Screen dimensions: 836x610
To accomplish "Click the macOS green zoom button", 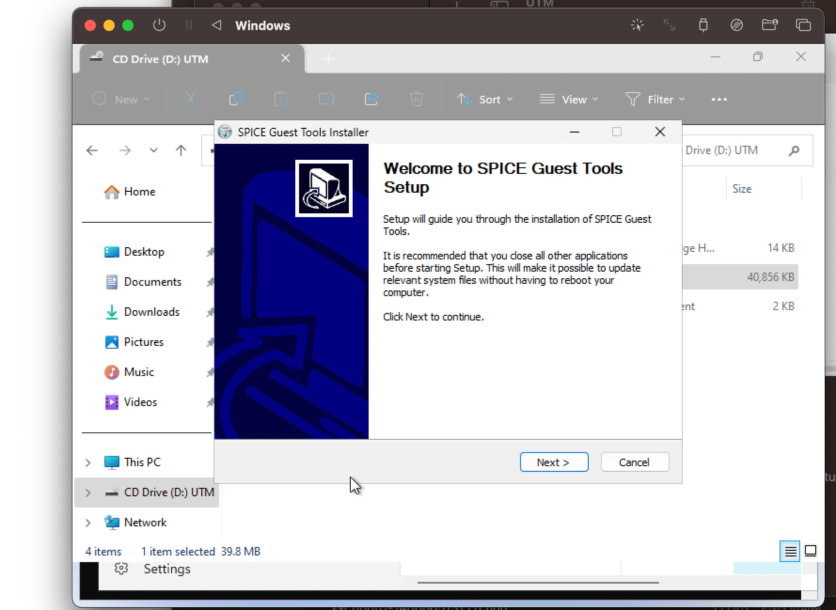I will pyautogui.click(x=128, y=25).
